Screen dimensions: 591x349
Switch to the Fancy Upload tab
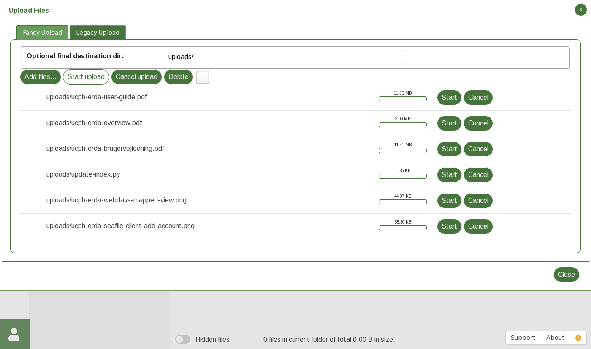[x=42, y=33]
